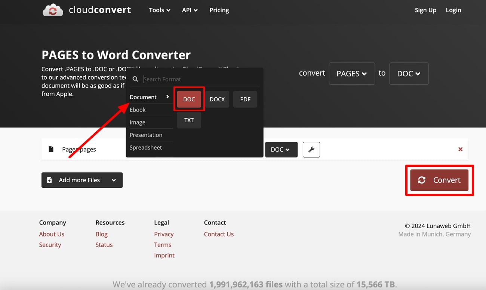486x290 pixels.
Task: Expand the Add more Files dropdown arrow
Action: point(114,180)
